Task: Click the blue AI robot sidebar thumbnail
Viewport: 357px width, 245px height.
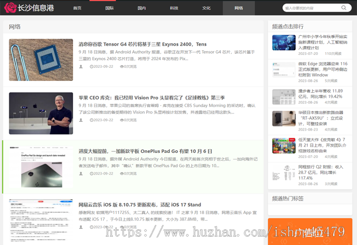Action: [284, 42]
